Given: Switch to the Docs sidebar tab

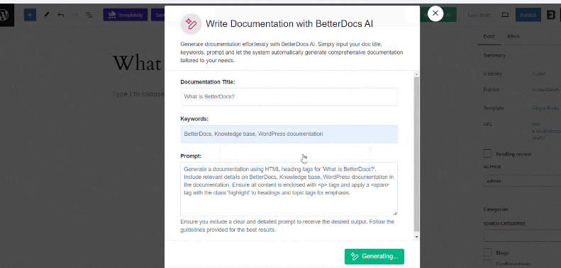Looking at the screenshot, I should coord(489,36).
